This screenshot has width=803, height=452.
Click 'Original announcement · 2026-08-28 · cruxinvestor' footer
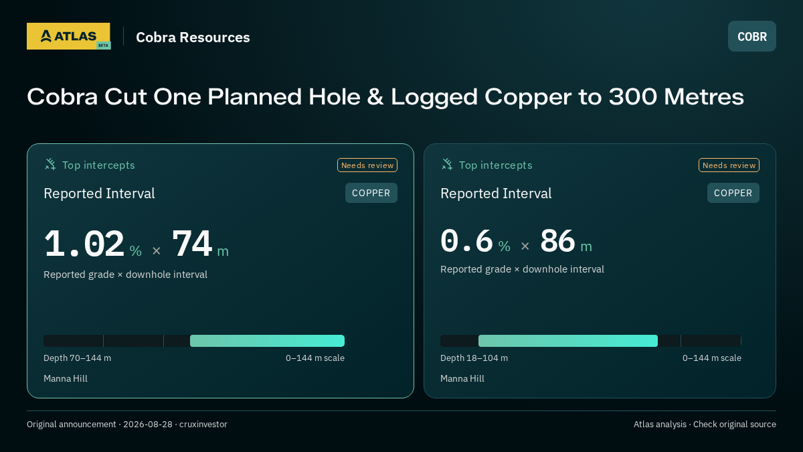127,425
